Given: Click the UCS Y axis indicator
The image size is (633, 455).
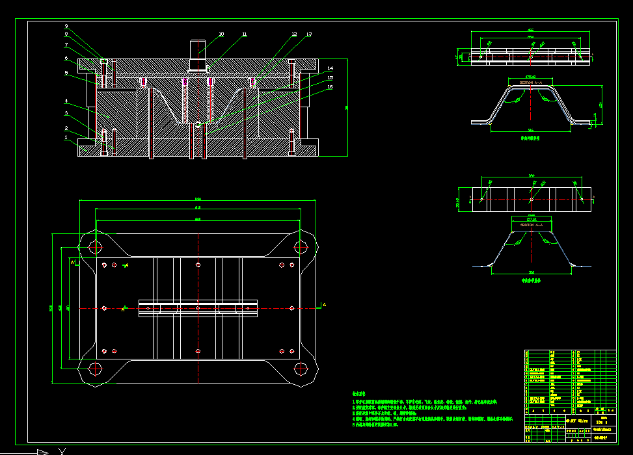Looking at the screenshot, I should point(62,451).
